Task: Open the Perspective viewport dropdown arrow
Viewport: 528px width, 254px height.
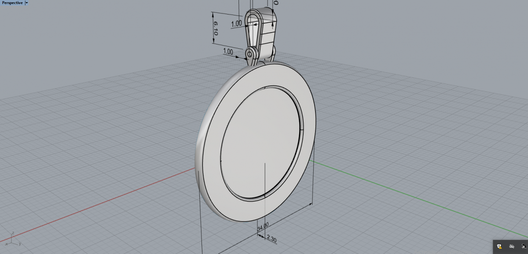Action: [27, 3]
